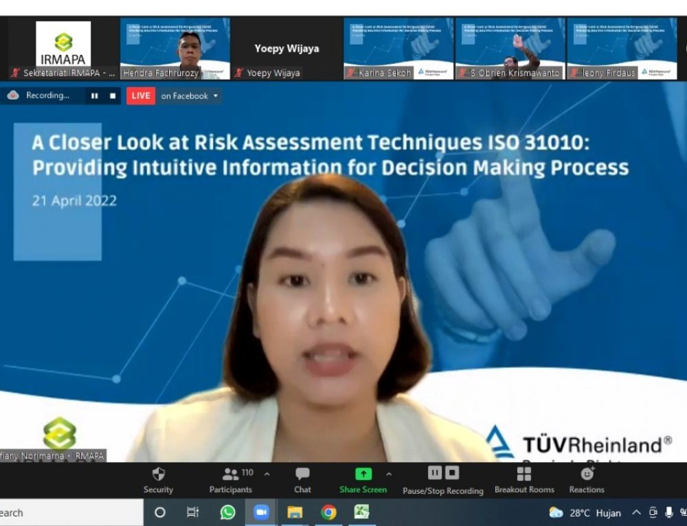Expand Share Screen options caret
687x526 pixels.
coord(389,474)
